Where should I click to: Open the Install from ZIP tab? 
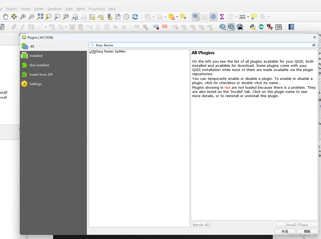click(54, 74)
